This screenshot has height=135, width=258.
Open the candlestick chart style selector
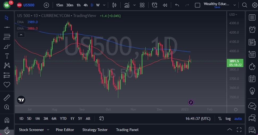click(115, 5)
